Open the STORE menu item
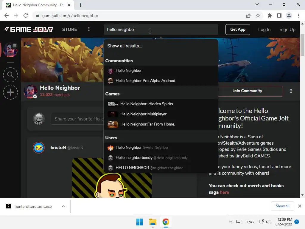 [70, 30]
